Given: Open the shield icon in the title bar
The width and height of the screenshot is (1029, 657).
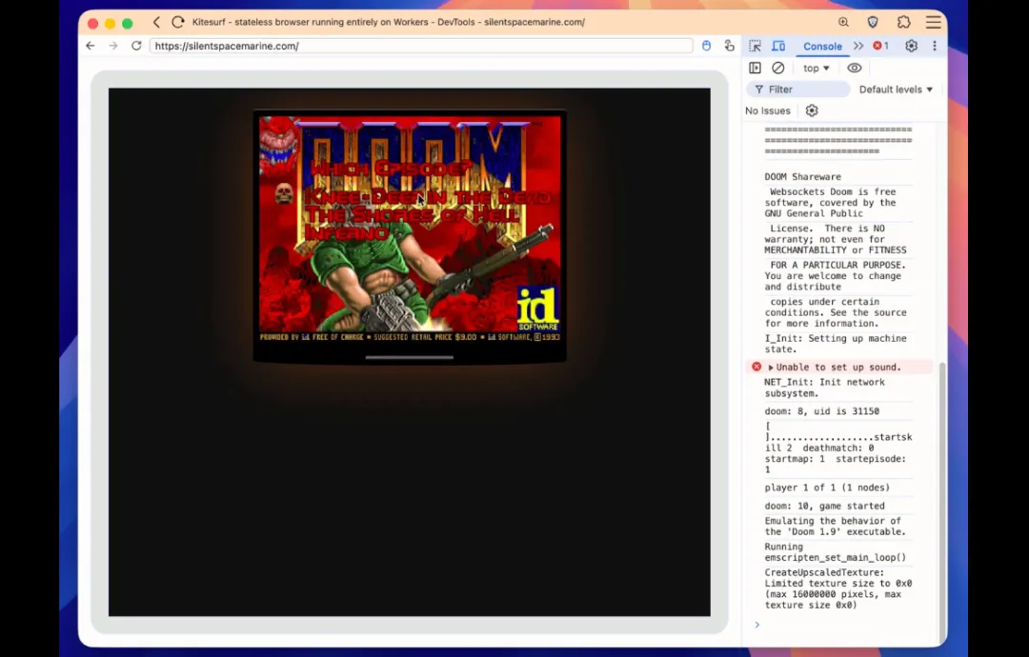Looking at the screenshot, I should [x=873, y=22].
